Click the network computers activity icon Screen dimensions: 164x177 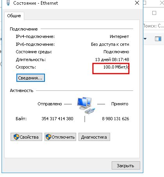[x=86, y=105]
